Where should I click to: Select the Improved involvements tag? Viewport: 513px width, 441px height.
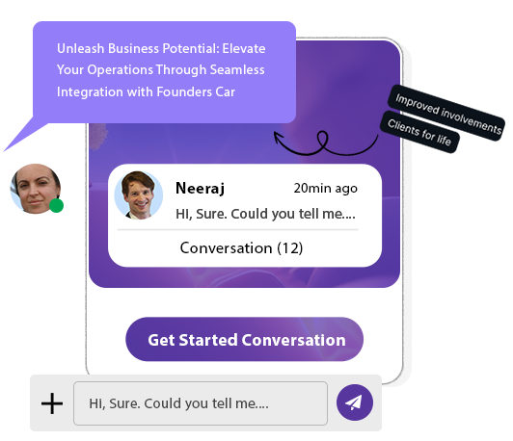(x=446, y=113)
